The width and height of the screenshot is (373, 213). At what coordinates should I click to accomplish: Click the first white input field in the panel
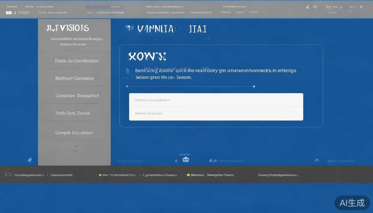pyautogui.click(x=216, y=100)
